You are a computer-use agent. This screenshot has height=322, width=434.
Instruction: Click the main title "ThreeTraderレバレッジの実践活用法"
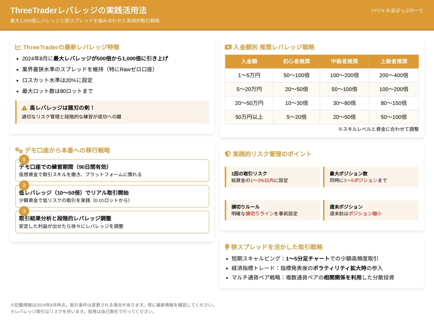(x=78, y=10)
